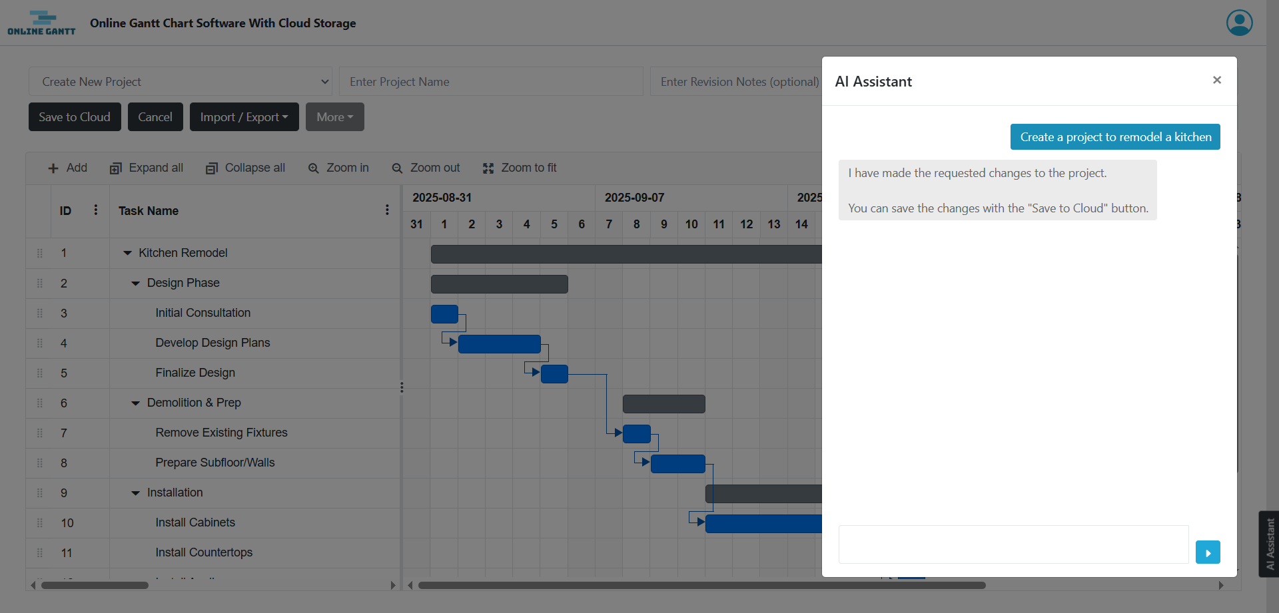Close the AI Assistant dialog
Viewport: 1279px width, 613px height.
[1216, 80]
